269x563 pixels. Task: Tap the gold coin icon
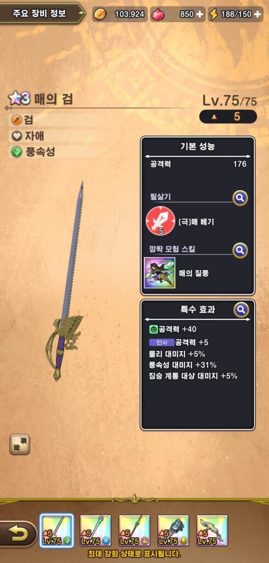100,14
